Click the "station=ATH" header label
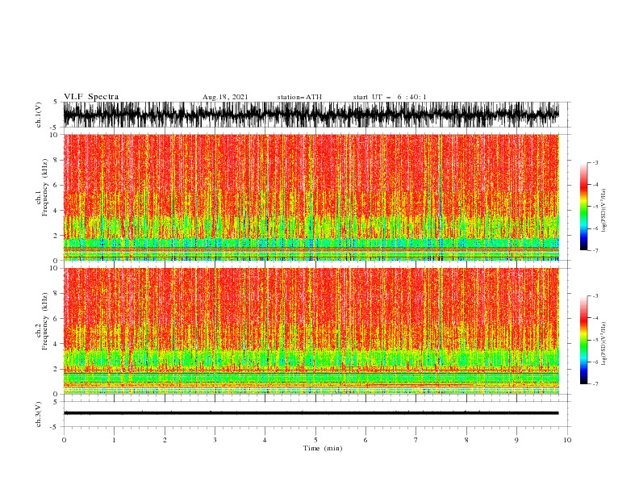 (x=299, y=97)
